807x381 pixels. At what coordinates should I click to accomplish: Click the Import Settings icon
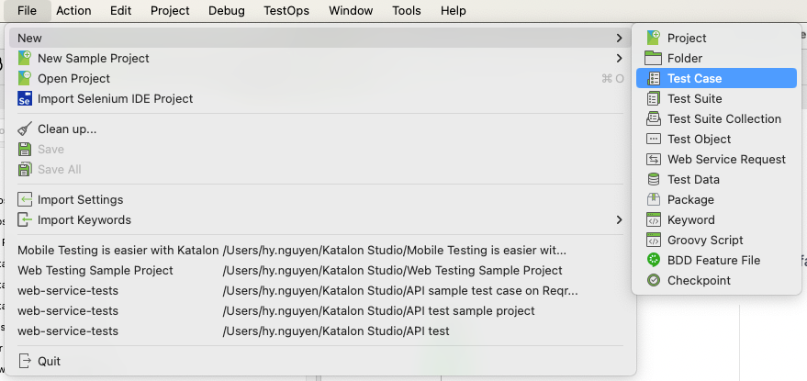pyautogui.click(x=25, y=199)
